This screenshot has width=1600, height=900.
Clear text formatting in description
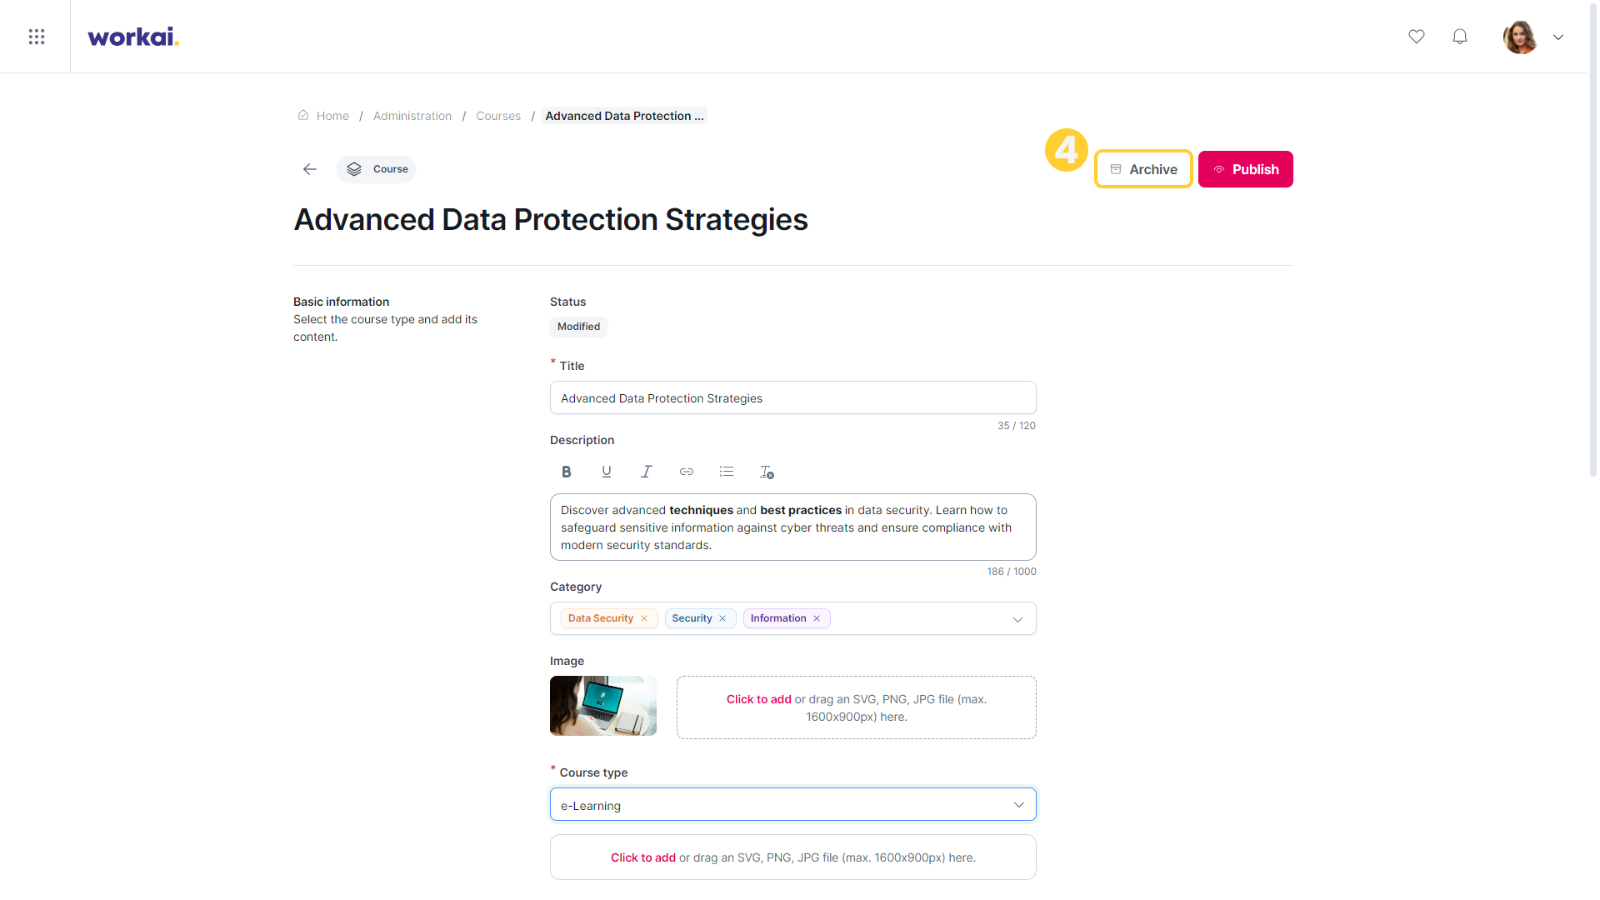(767, 472)
